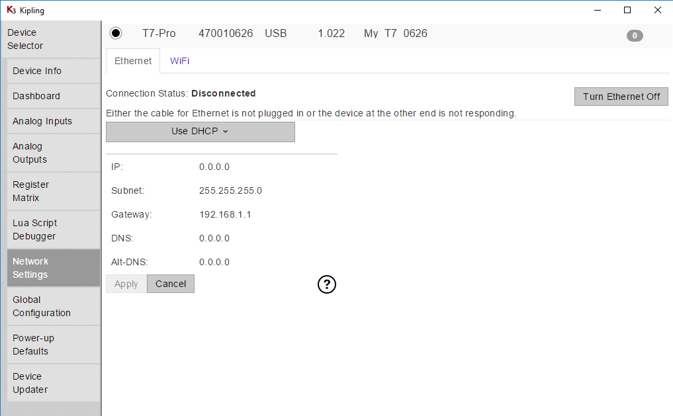
Task: Click the question mark help icon
Action: click(x=327, y=284)
